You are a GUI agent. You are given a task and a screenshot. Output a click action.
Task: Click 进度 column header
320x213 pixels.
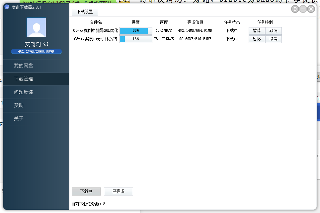pyautogui.click(x=136, y=22)
